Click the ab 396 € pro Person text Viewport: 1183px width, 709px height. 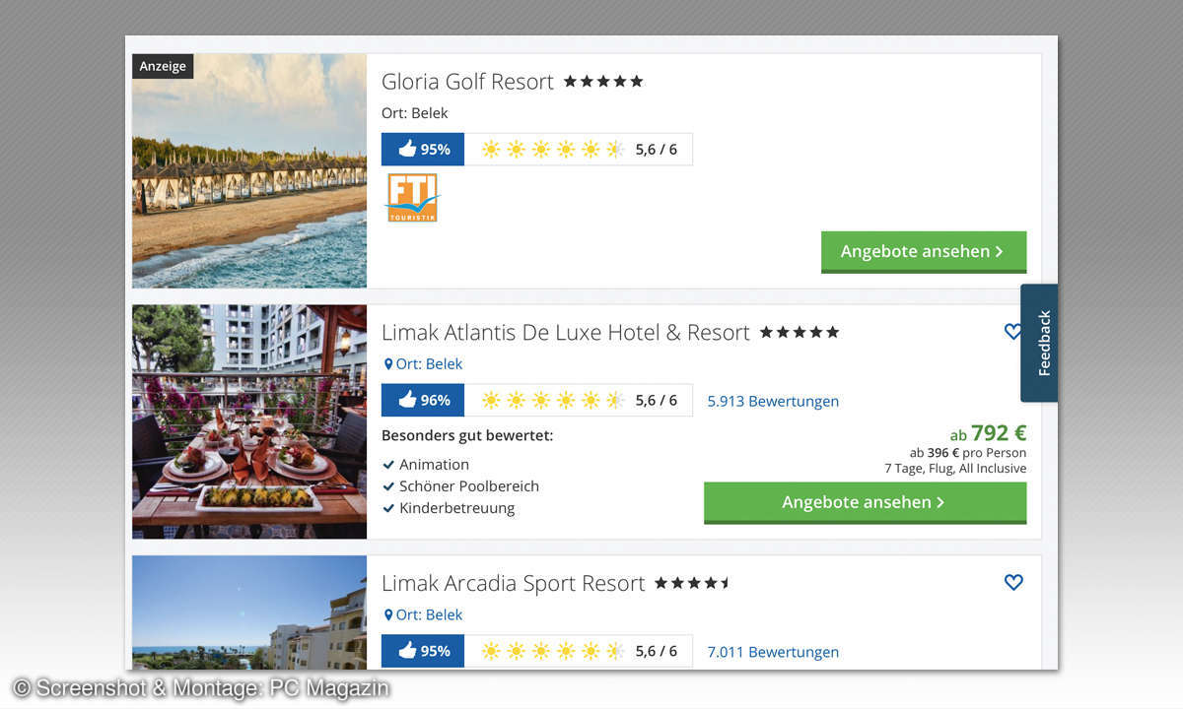967,453
